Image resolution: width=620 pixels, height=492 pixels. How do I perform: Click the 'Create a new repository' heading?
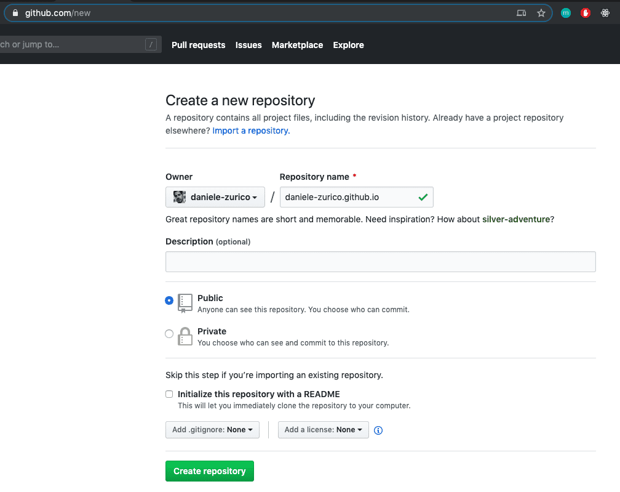(x=240, y=100)
